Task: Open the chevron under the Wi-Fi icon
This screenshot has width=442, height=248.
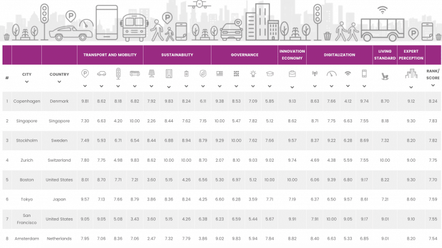Action: click(x=348, y=86)
